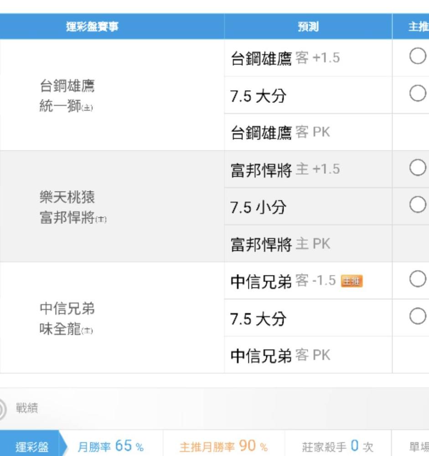Screen dimensions: 429x456
Task: Select the 主推 radio for 富邦悍將 主 +1.5
Action: coord(418,167)
